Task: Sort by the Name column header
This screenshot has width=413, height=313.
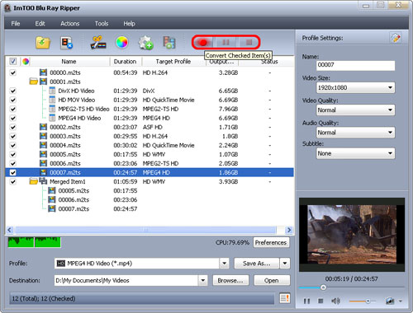Action: pos(69,62)
